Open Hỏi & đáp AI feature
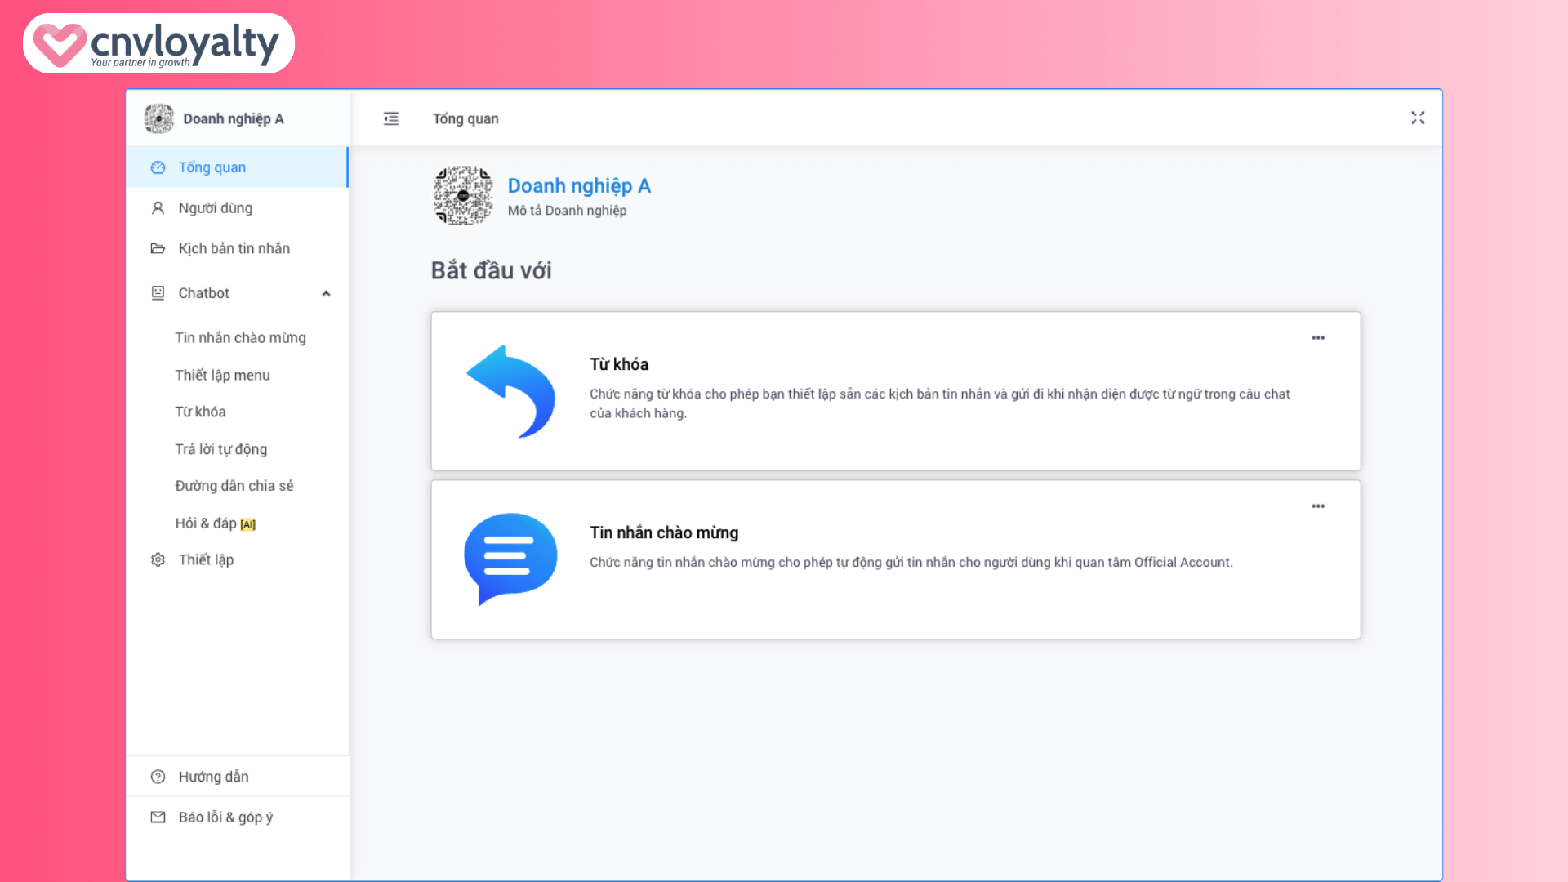 pos(214,523)
